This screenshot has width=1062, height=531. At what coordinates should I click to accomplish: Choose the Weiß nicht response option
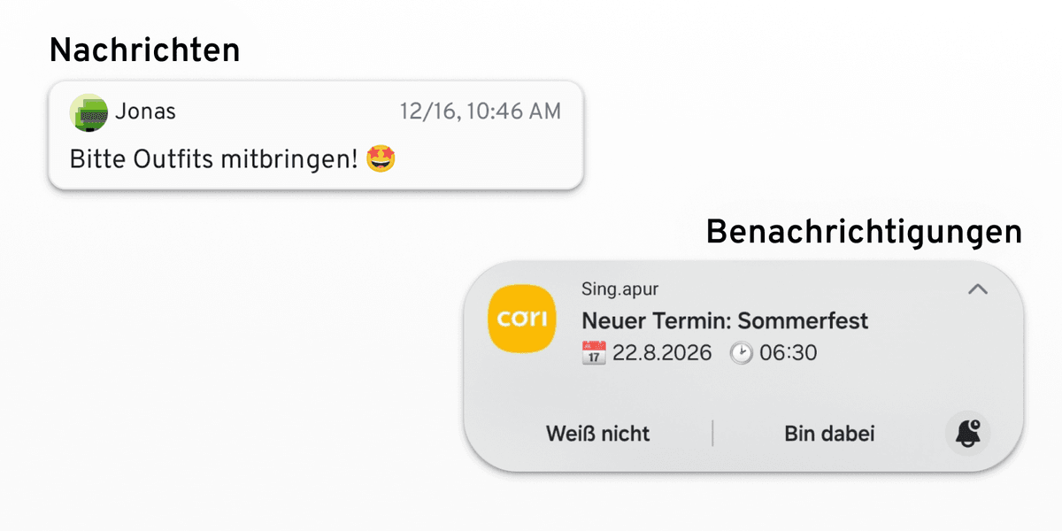(x=597, y=433)
